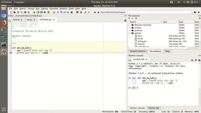The height and width of the screenshot is (113, 201).
Task: Switch to the str.py editor tab
Action: 30,19
